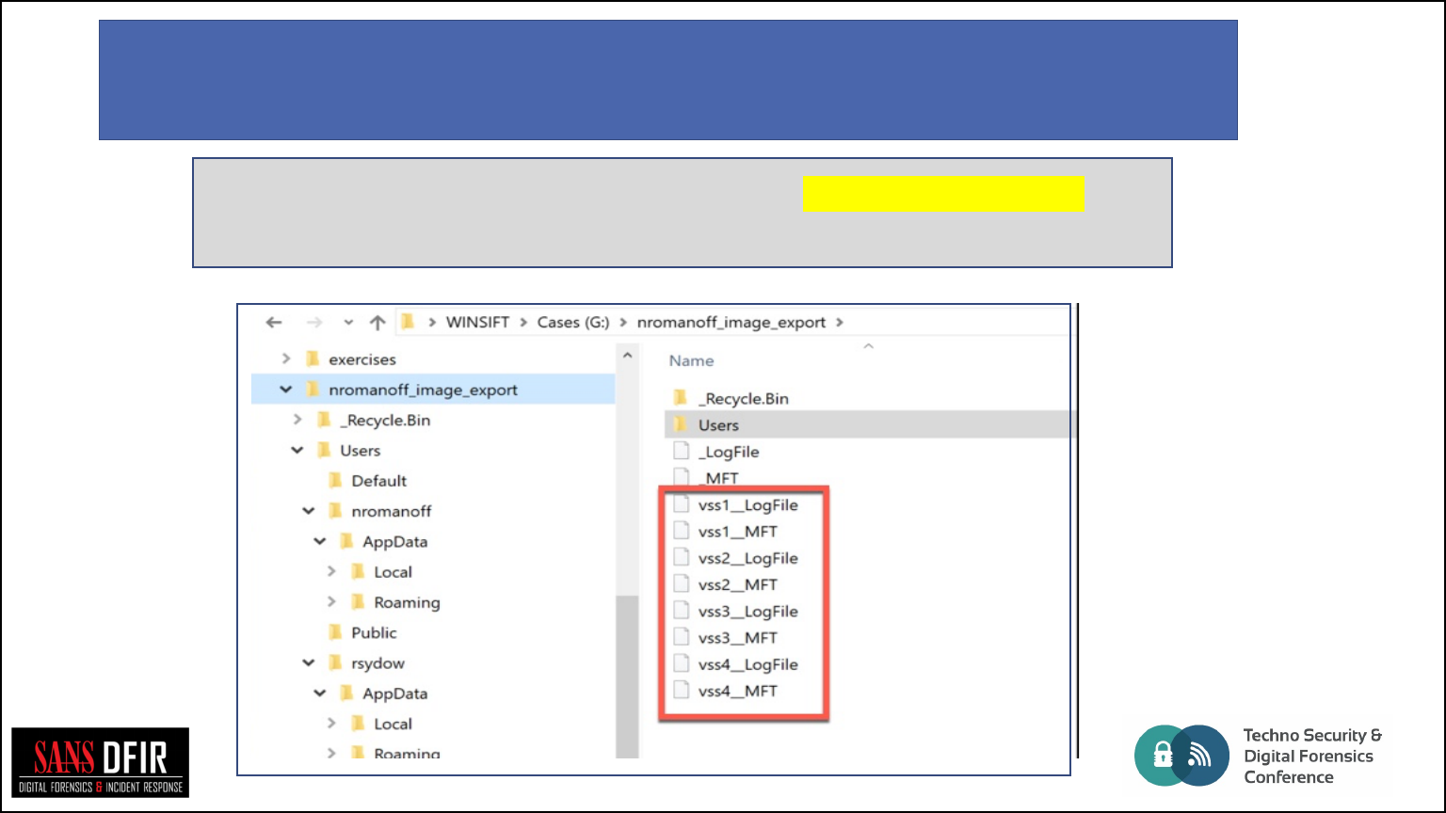
Task: Select vss4__MFT in the file list
Action: [738, 691]
